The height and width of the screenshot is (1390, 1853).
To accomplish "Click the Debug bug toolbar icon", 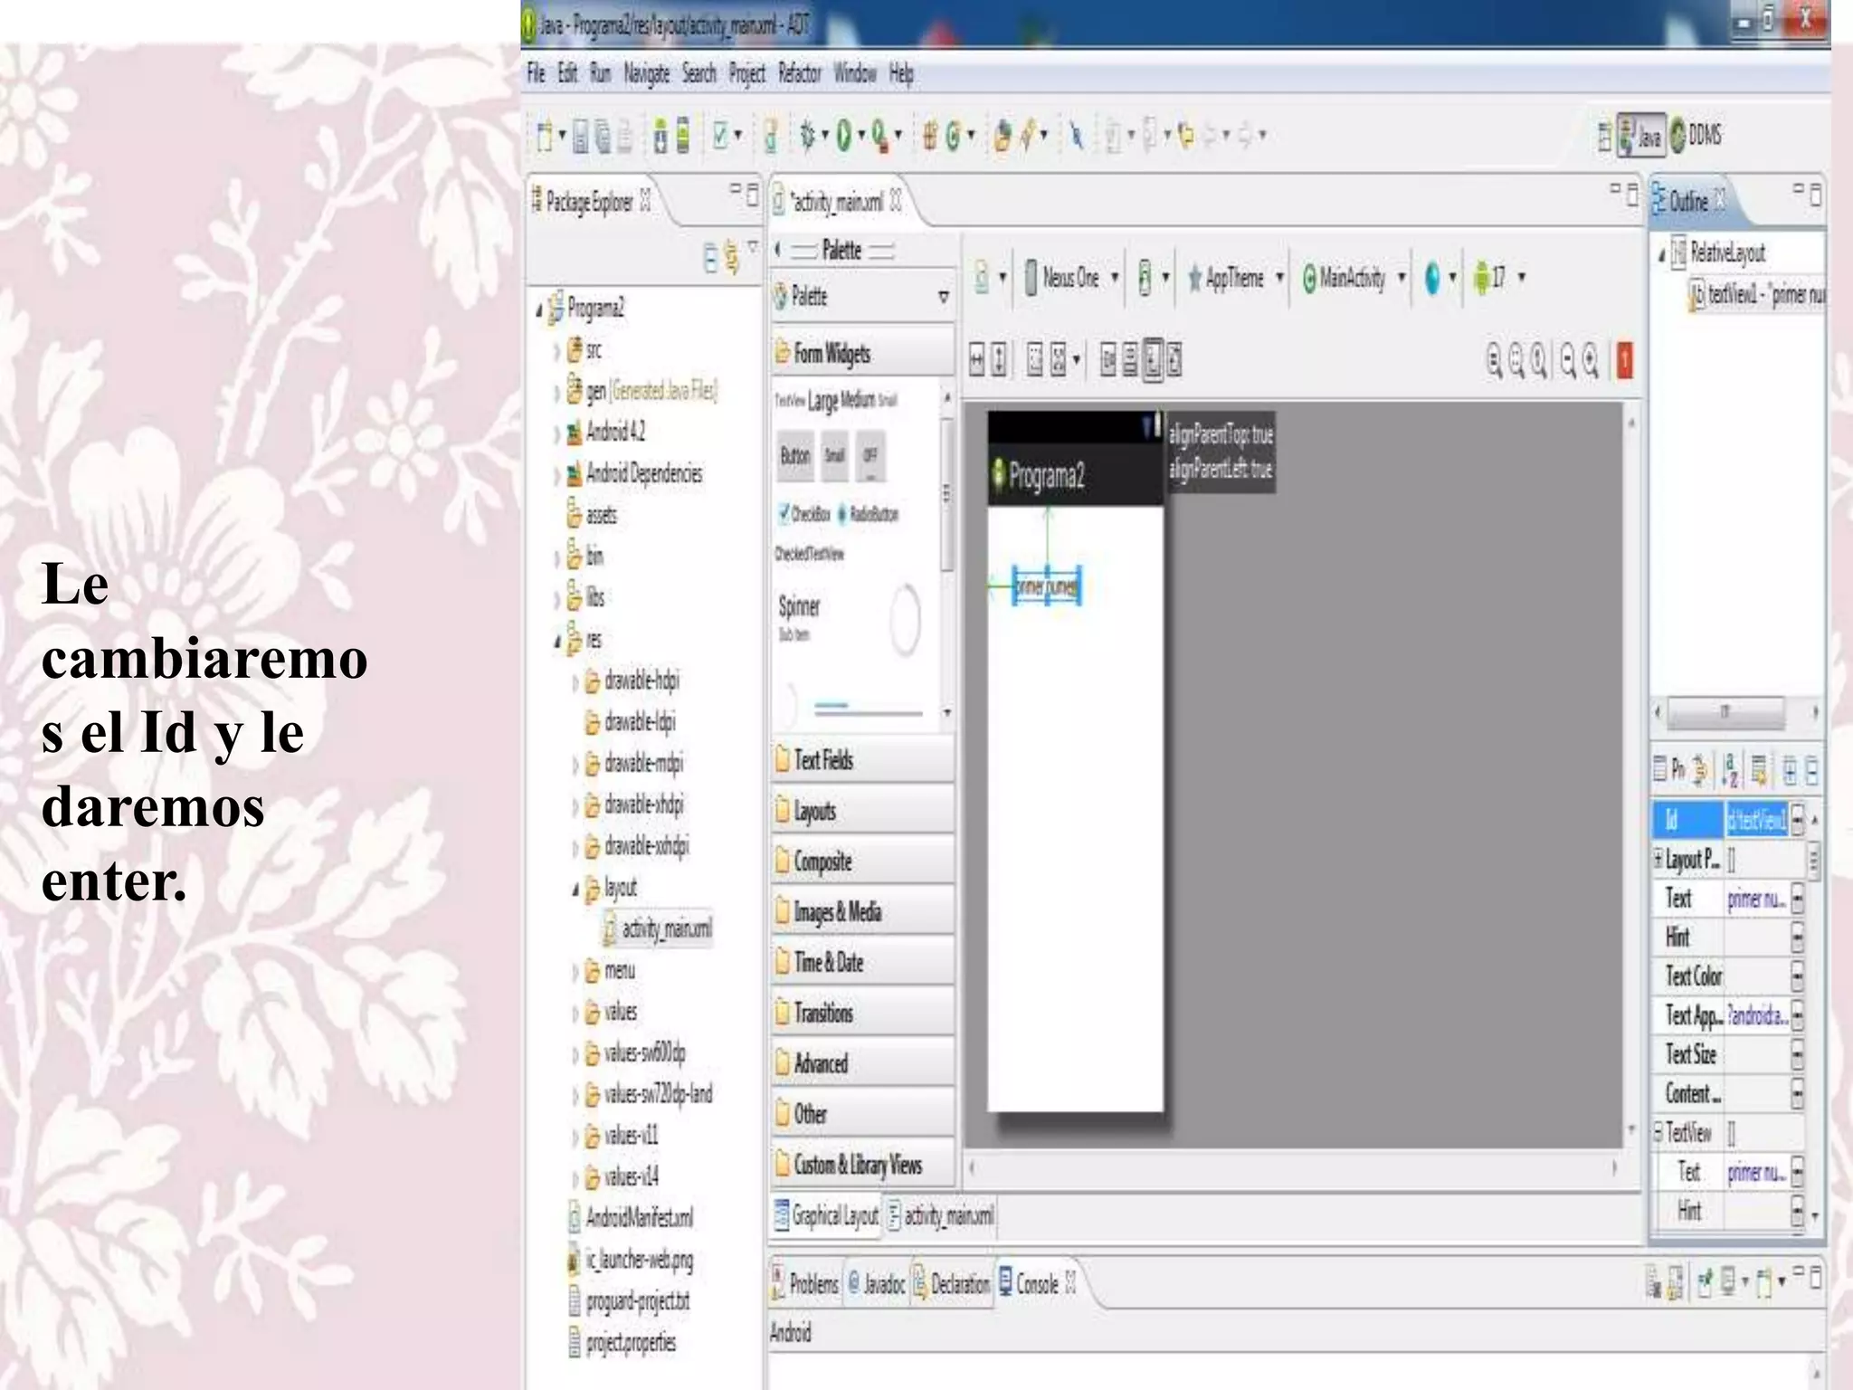I will click(x=808, y=136).
